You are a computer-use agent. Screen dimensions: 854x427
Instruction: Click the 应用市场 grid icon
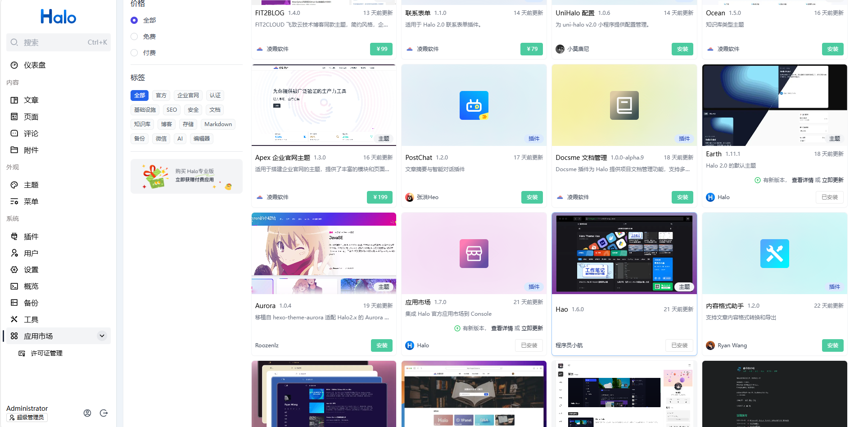click(x=14, y=336)
